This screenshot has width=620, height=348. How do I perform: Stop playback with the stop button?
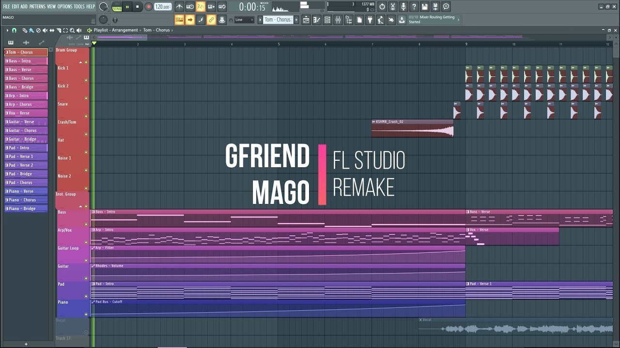(138, 7)
